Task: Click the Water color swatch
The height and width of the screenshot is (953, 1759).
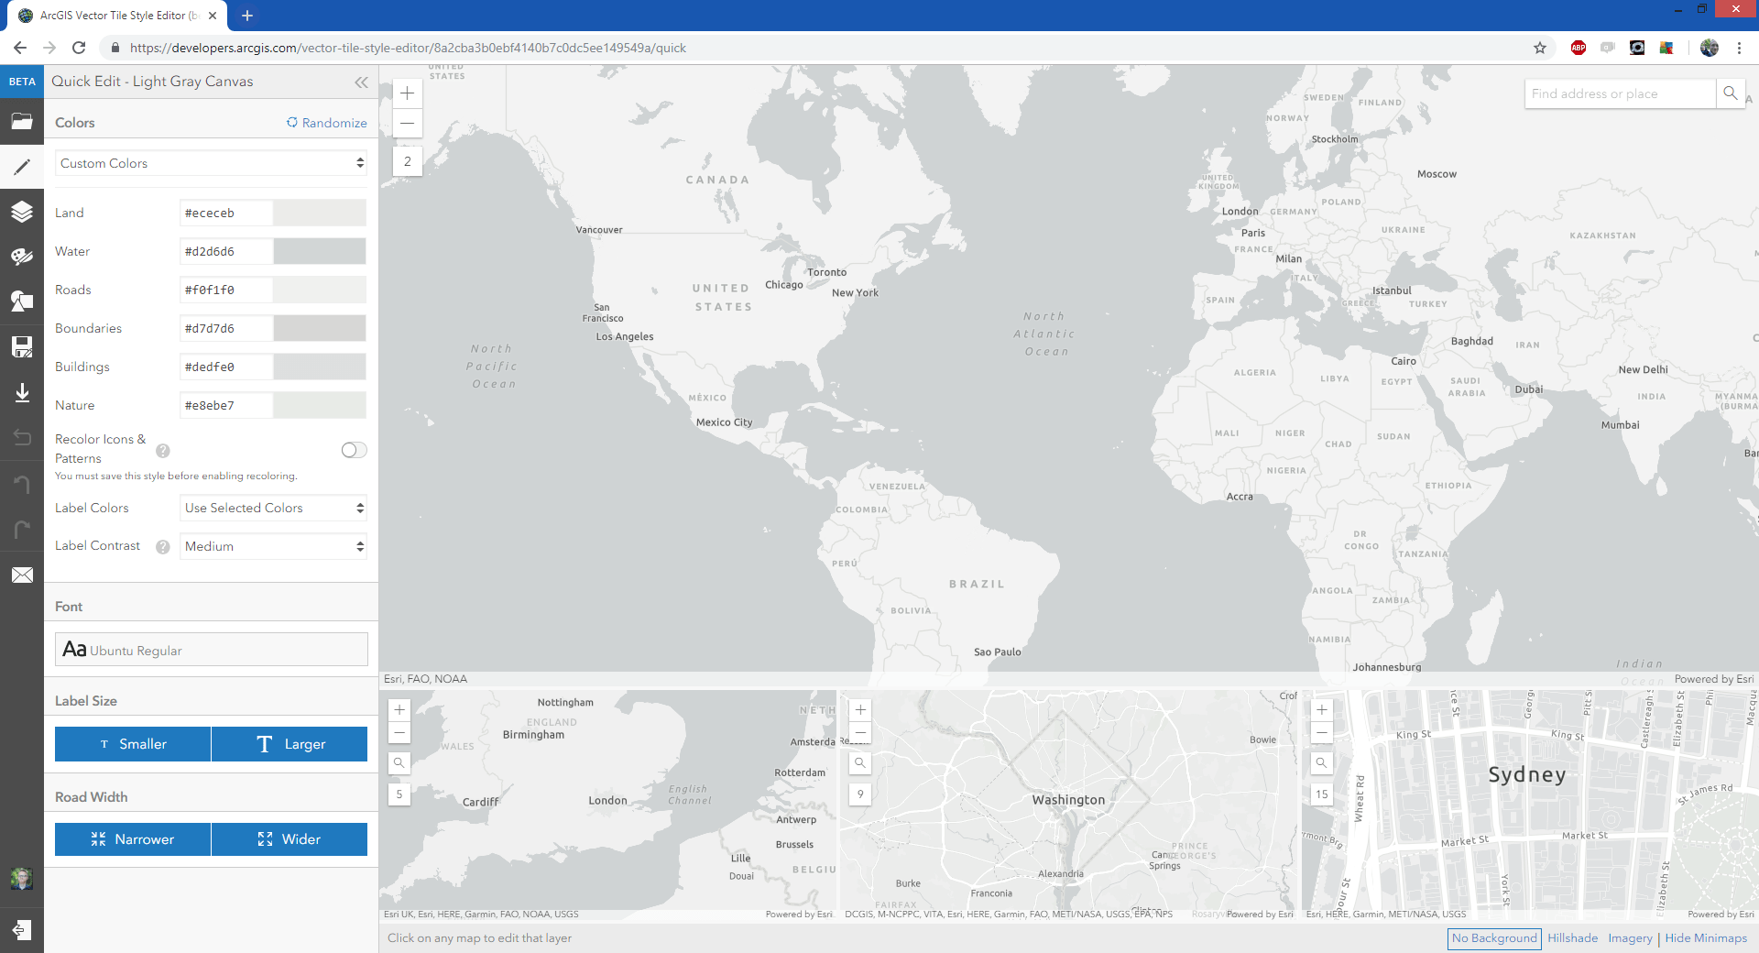Action: click(x=320, y=251)
